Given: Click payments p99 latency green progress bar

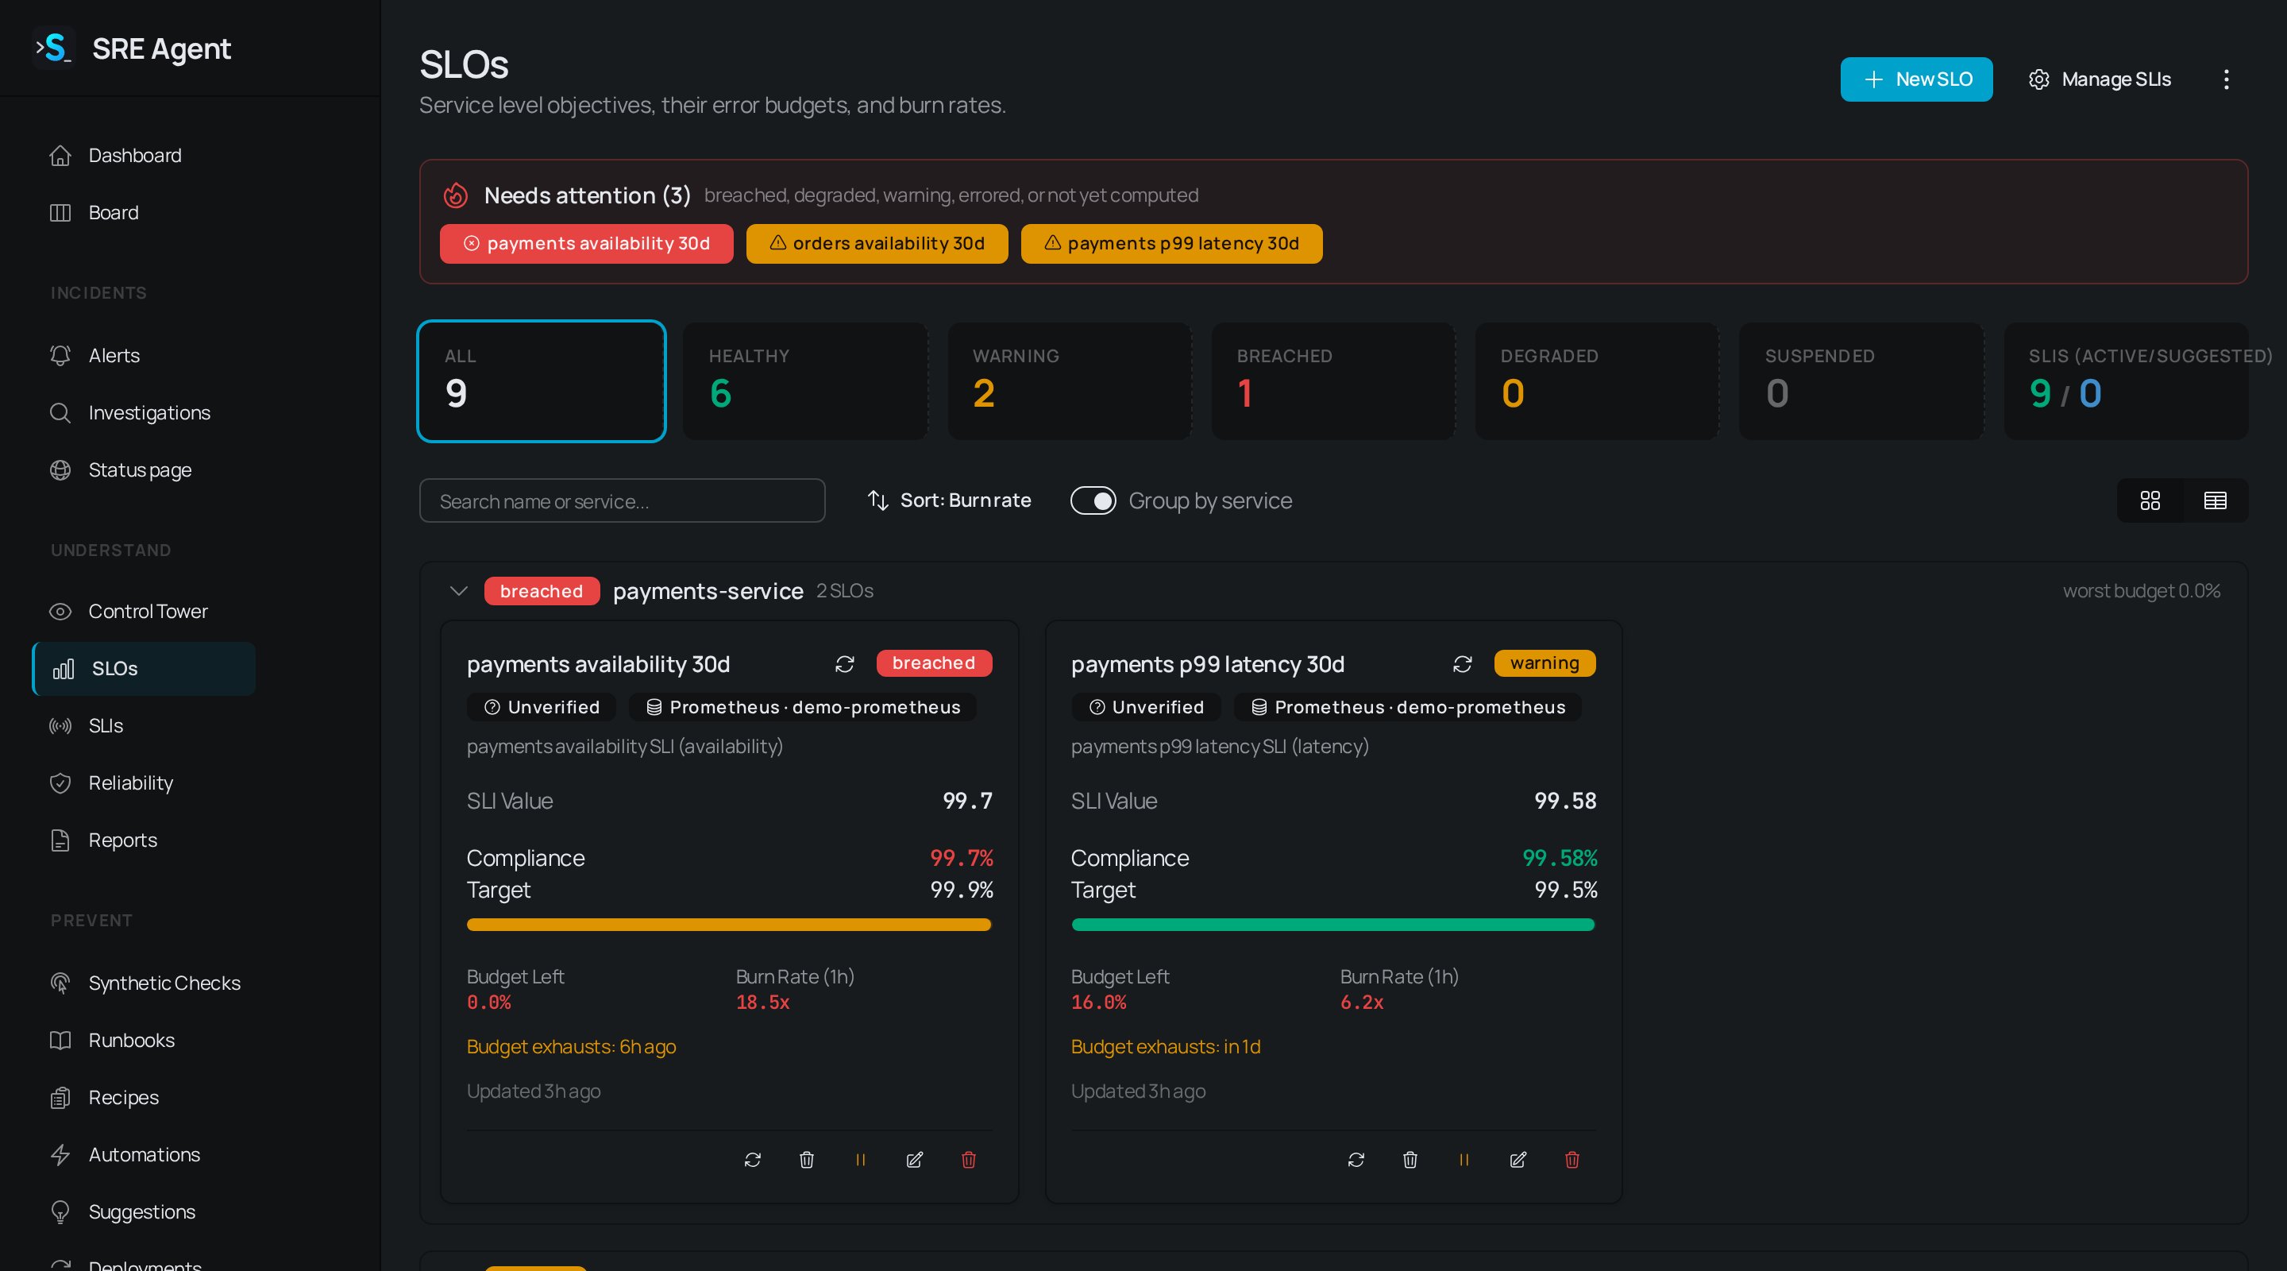Looking at the screenshot, I should point(1332,925).
